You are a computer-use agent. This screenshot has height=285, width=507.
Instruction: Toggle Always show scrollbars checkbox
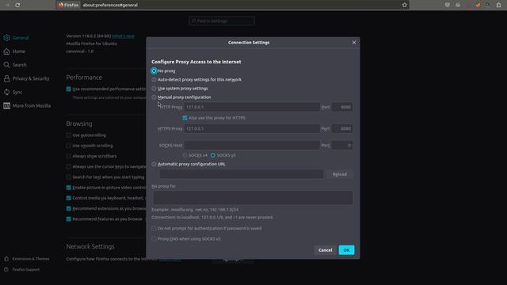69,157
